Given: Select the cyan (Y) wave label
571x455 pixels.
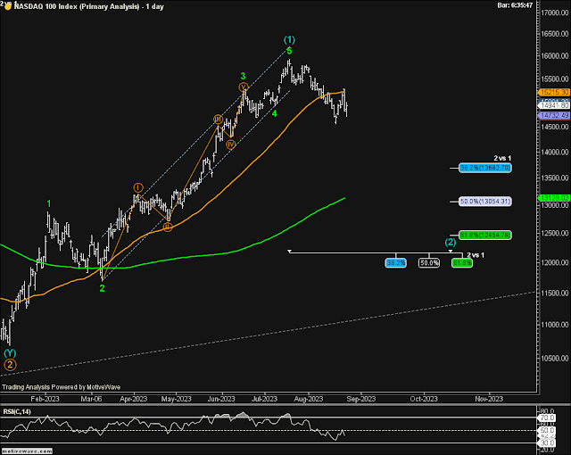Looking at the screenshot, I should [10, 353].
